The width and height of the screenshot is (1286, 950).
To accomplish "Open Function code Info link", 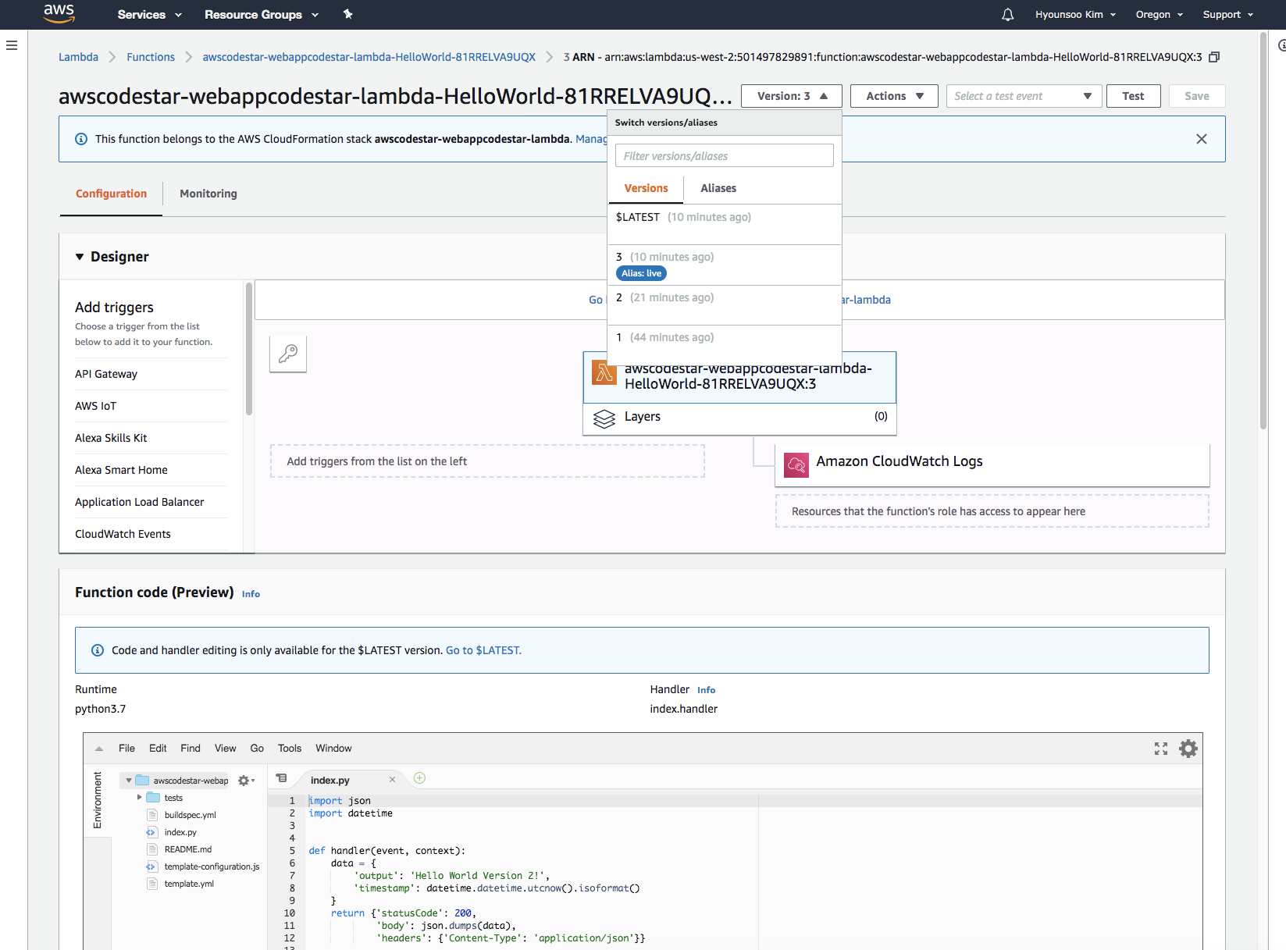I will [x=251, y=594].
